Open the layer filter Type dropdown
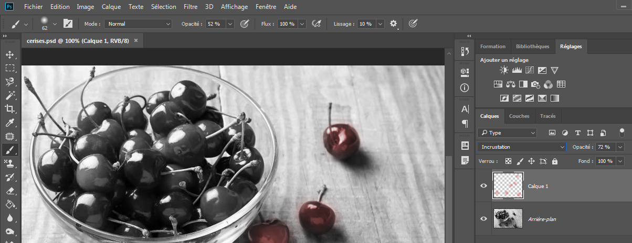This screenshot has height=243, width=632. click(508, 133)
